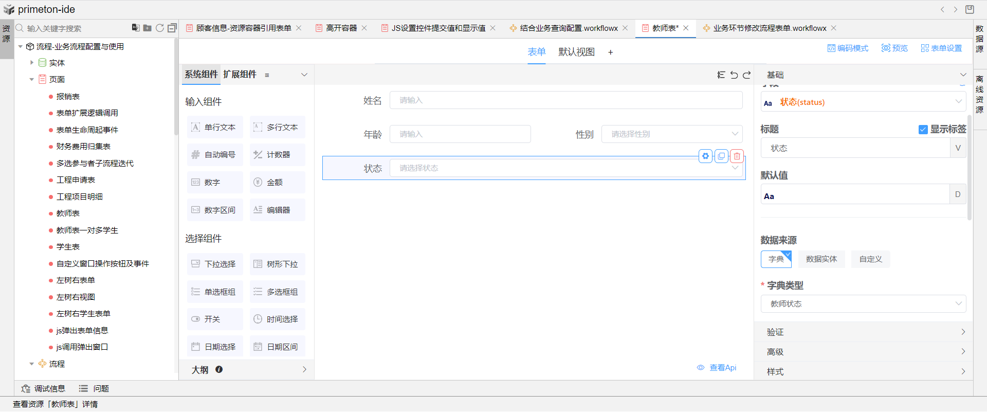This screenshot has height=412, width=987.
Task: Switch to the 高开容器 tab
Action: click(x=341, y=28)
